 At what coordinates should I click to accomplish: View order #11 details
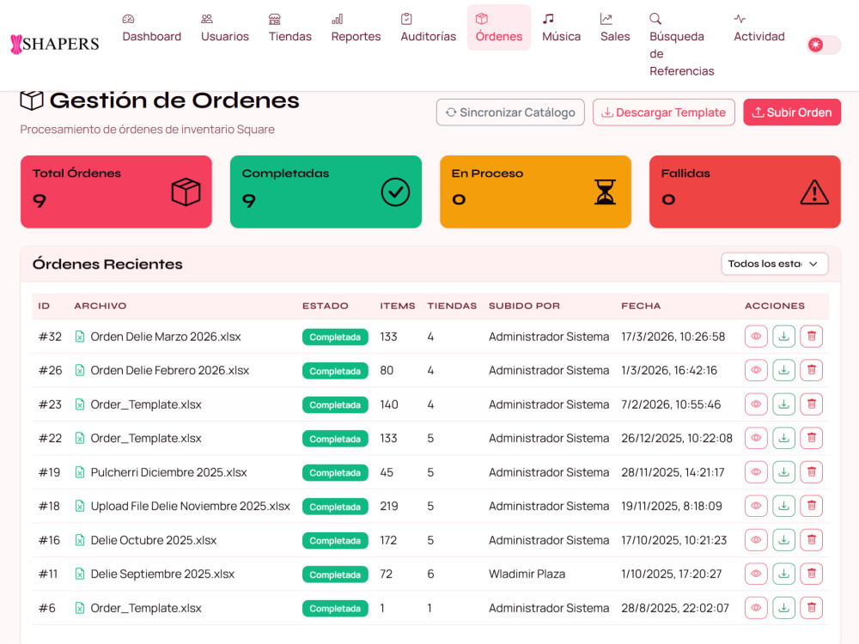756,574
